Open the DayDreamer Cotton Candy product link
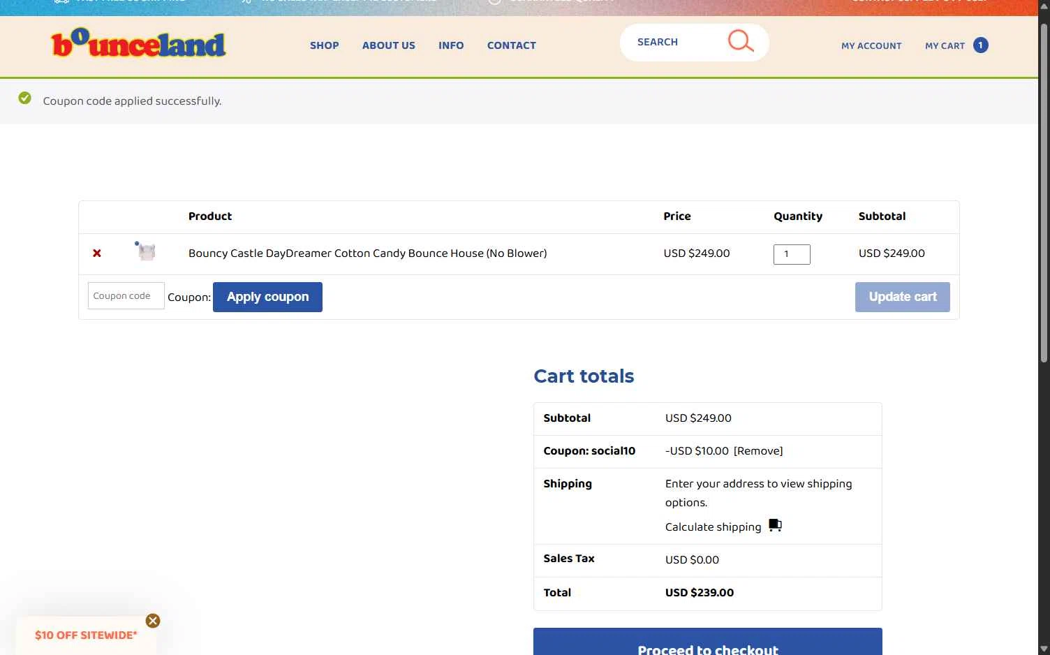The width and height of the screenshot is (1050, 655). 368,253
